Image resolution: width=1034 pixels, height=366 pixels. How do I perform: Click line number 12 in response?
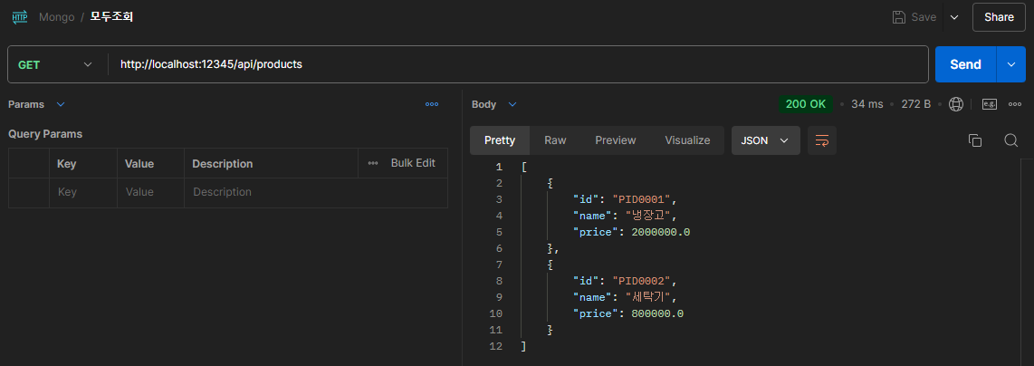pyautogui.click(x=496, y=346)
